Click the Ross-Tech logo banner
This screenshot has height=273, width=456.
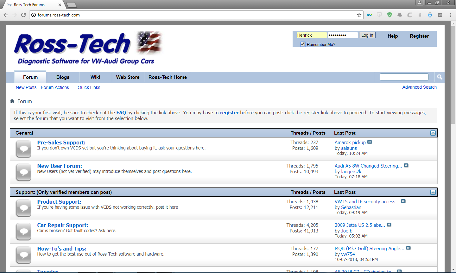[x=88, y=48]
